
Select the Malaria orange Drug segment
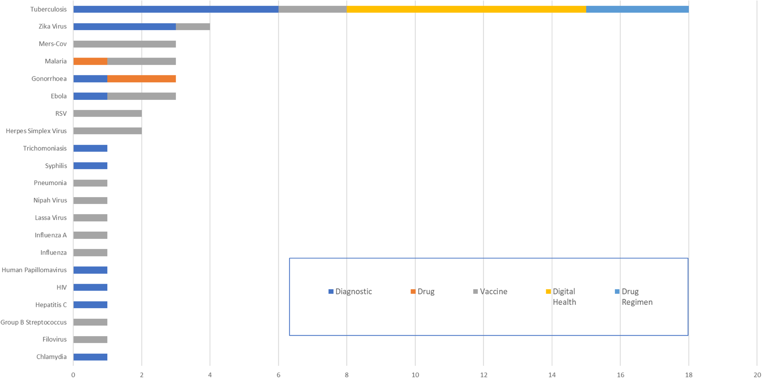(90, 61)
